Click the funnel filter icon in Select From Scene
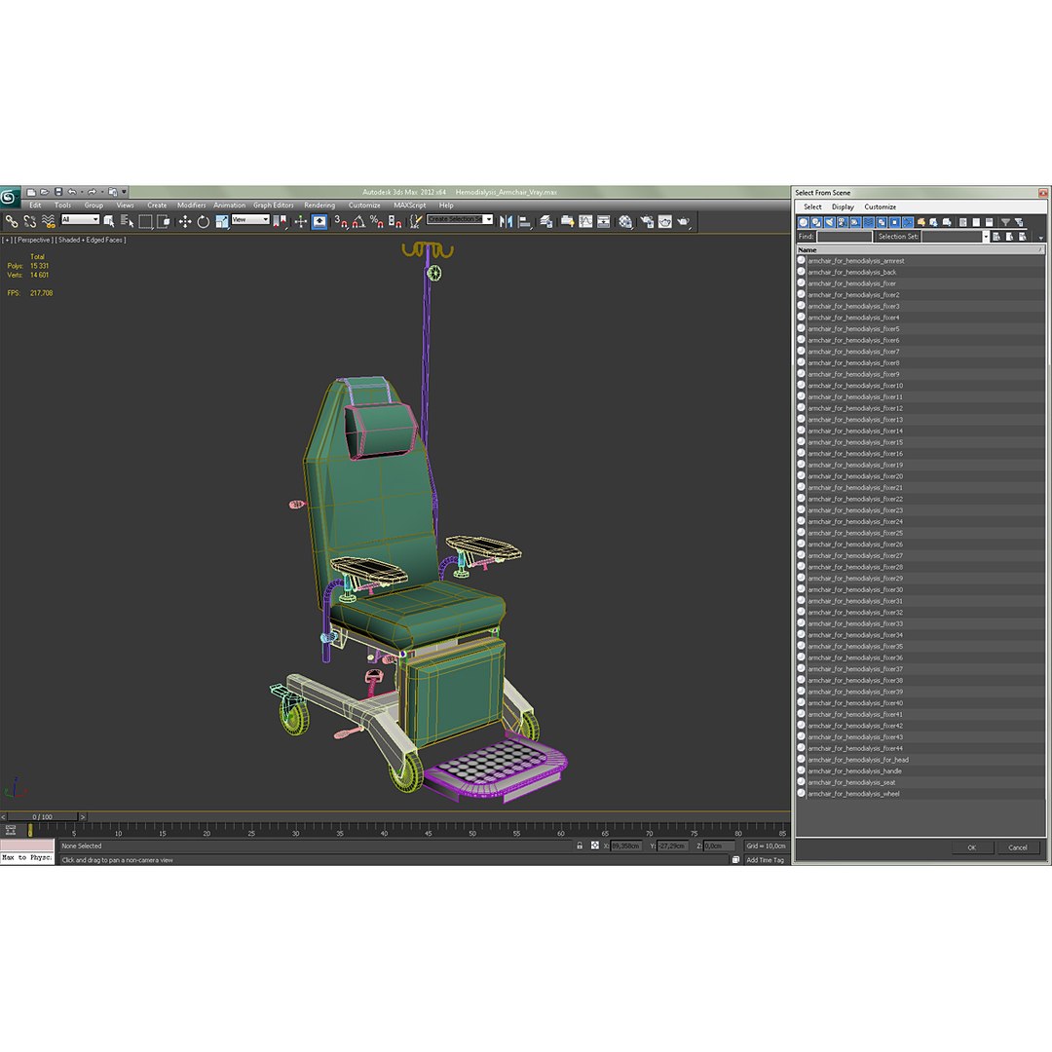This screenshot has width=1052, height=1052. click(1005, 222)
